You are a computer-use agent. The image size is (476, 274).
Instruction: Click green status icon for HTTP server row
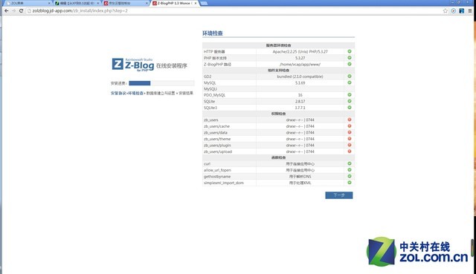tap(350, 51)
